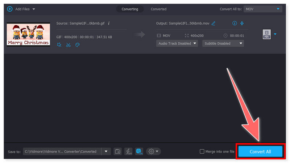This screenshot has width=290, height=163.
Task: Click the Convert All button
Action: [x=260, y=151]
